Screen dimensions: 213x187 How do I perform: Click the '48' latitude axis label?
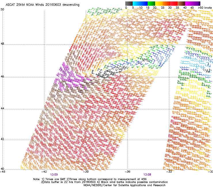[2, 44]
